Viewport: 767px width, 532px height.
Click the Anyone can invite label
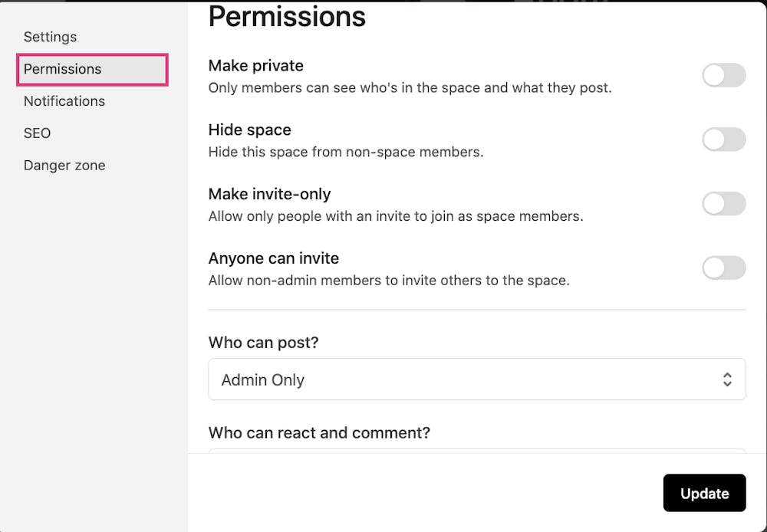(274, 259)
